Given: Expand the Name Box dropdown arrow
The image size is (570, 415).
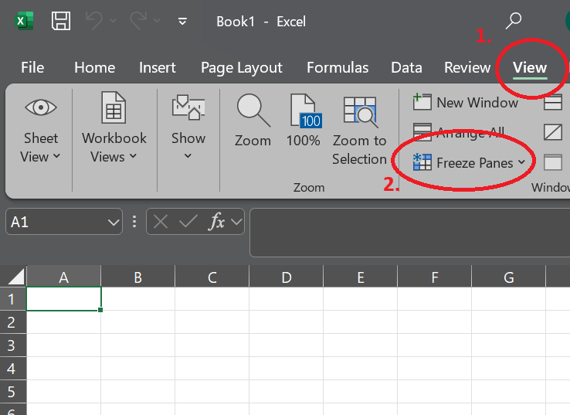Looking at the screenshot, I should pyautogui.click(x=114, y=222).
